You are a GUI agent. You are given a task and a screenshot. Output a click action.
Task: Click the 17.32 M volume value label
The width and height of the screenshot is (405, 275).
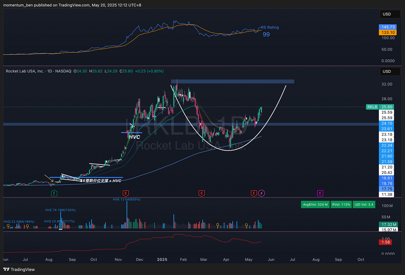pyautogui.click(x=389, y=224)
